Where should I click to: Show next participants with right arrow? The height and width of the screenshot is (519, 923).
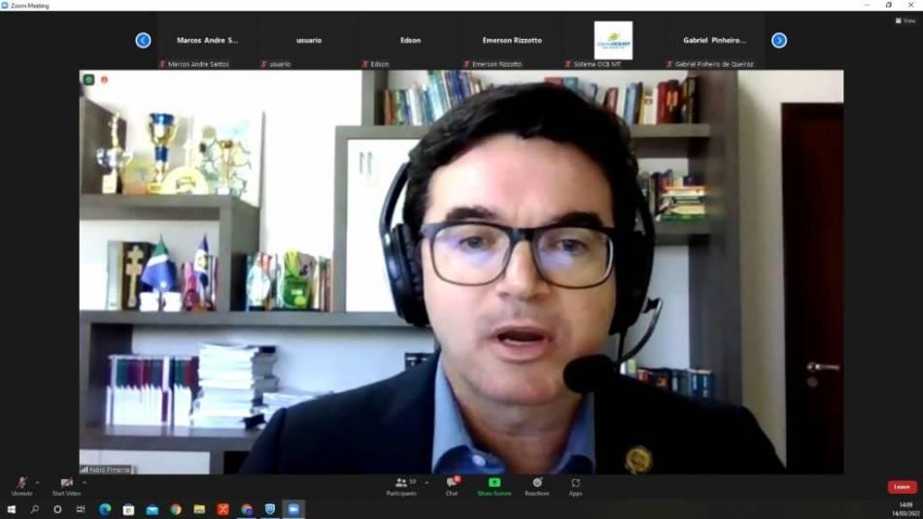tap(779, 40)
